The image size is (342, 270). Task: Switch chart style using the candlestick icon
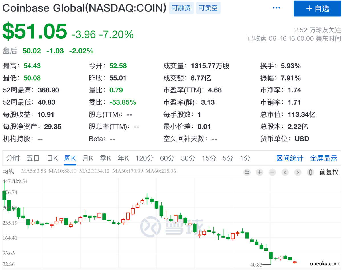[311, 172]
